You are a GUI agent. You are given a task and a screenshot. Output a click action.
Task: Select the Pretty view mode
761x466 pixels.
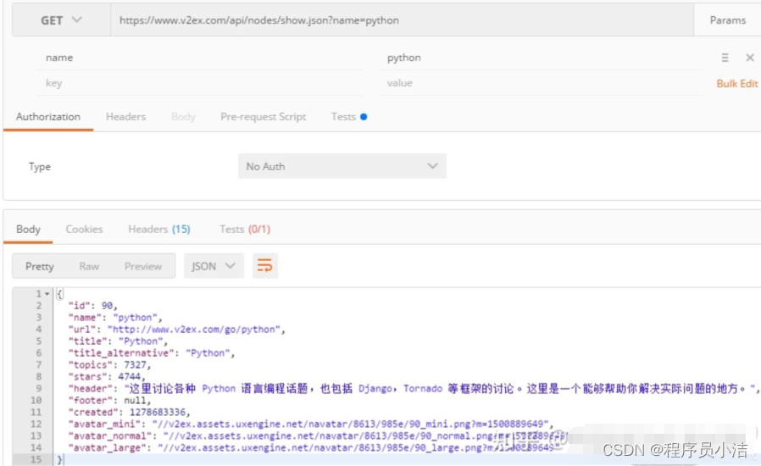[39, 267]
